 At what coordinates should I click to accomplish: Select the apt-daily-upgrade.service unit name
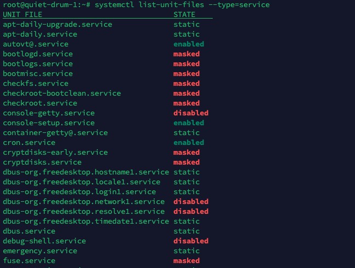(57, 24)
